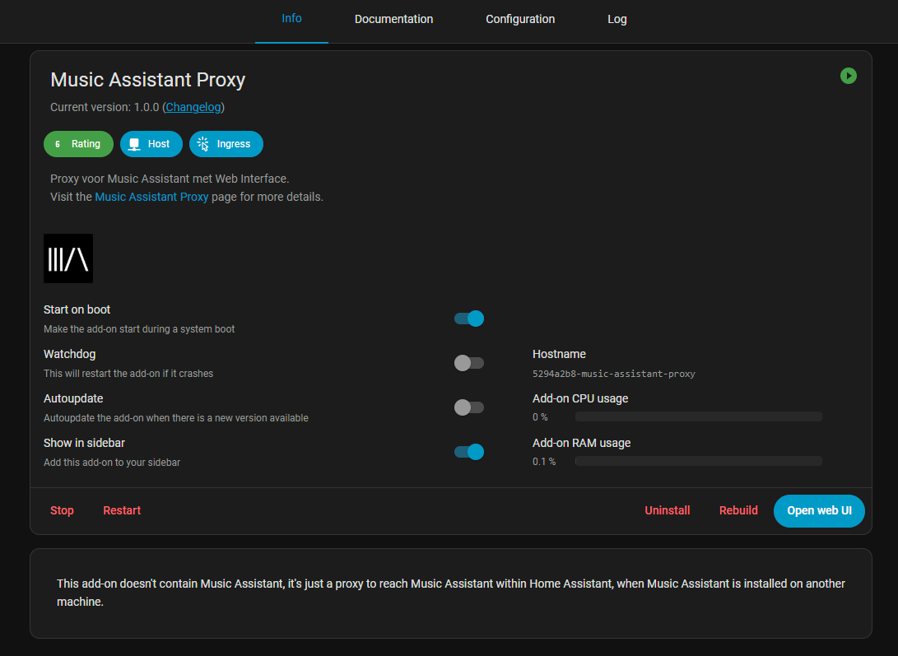898x656 pixels.
Task: Click 'This will restart the add-on if it crashes'
Action: 128,374
